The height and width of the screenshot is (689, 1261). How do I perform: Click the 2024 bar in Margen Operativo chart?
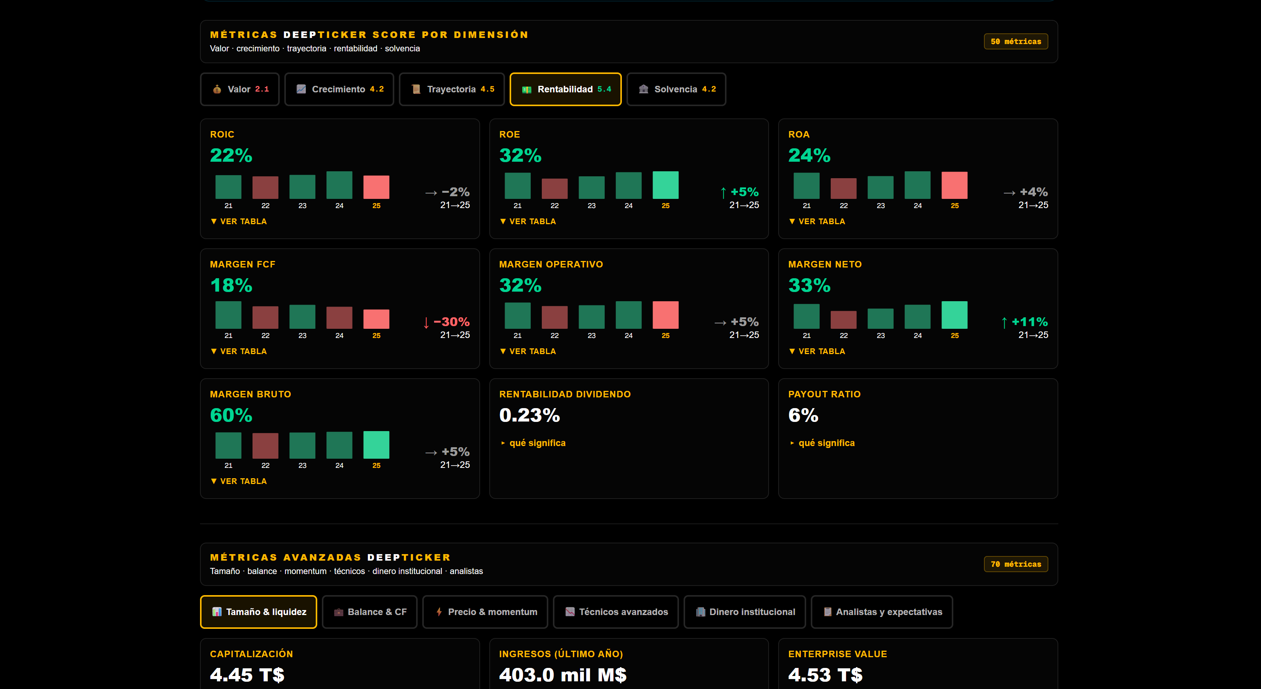[x=628, y=315]
